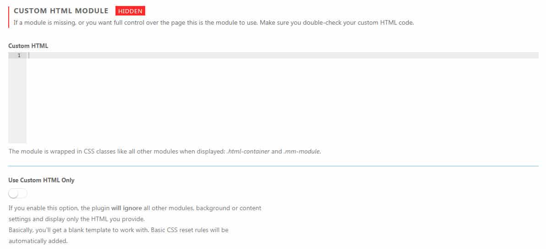The height and width of the screenshot is (249, 546).
Task: Click the blue horizontal divider line
Action: click(x=273, y=166)
